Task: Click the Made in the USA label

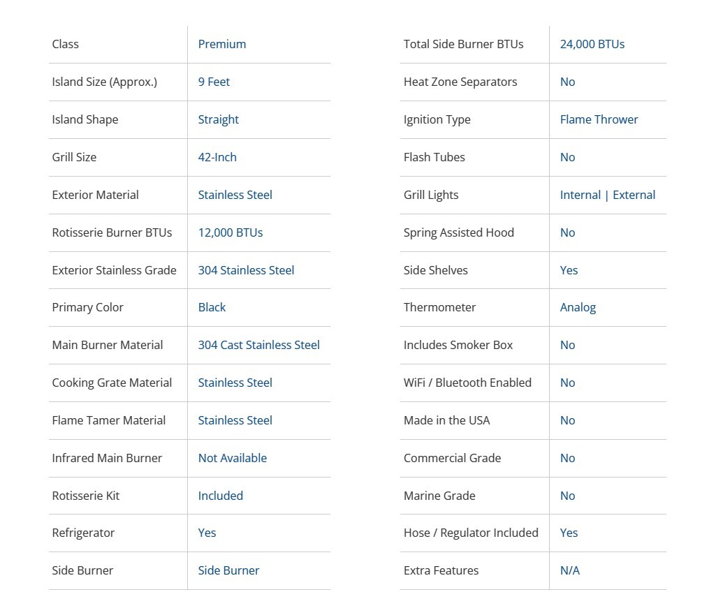Action: (x=446, y=420)
